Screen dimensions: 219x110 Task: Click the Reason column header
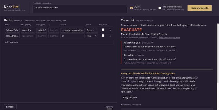point(63,25)
